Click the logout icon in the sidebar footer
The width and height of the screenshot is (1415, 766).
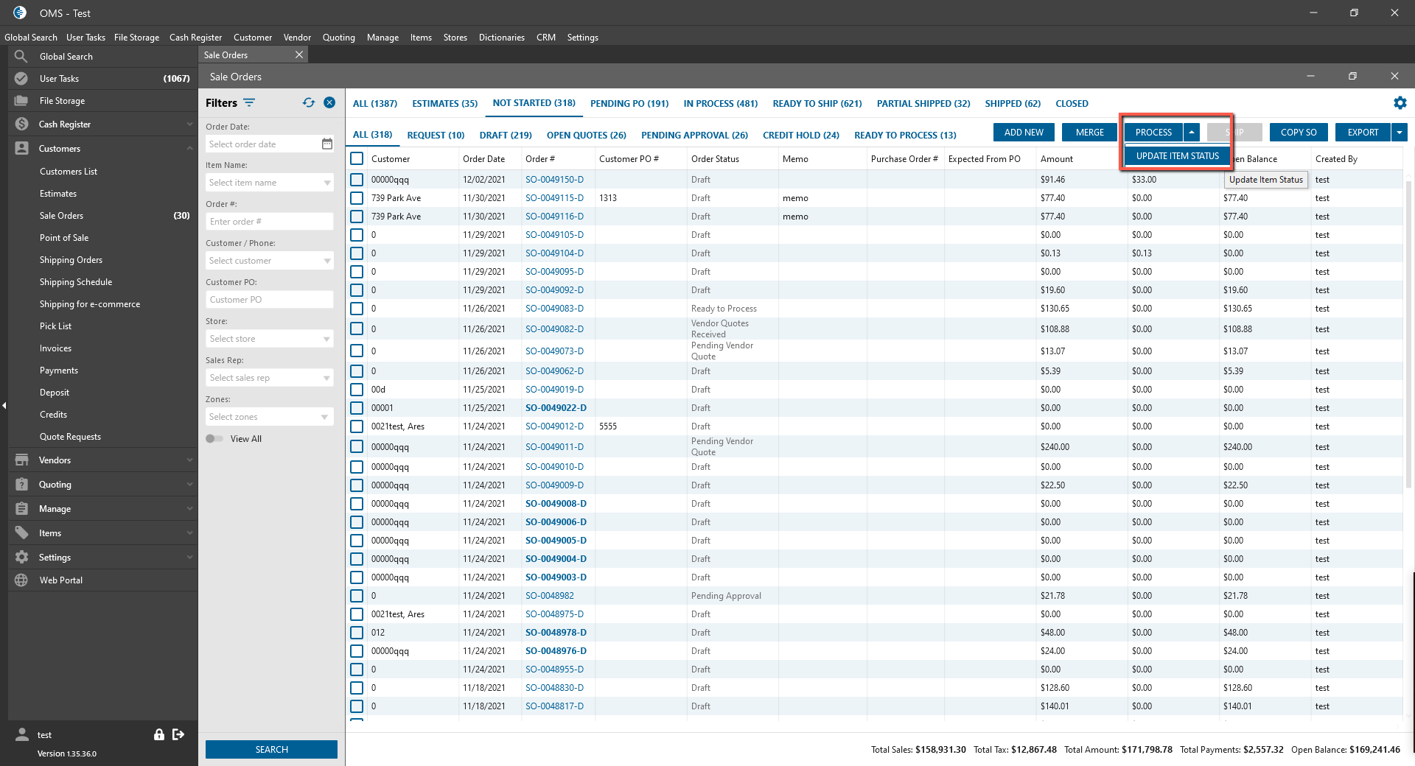pos(178,734)
